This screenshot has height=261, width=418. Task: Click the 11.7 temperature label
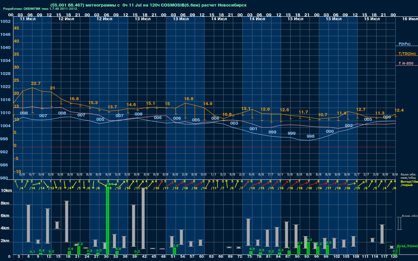(303, 112)
